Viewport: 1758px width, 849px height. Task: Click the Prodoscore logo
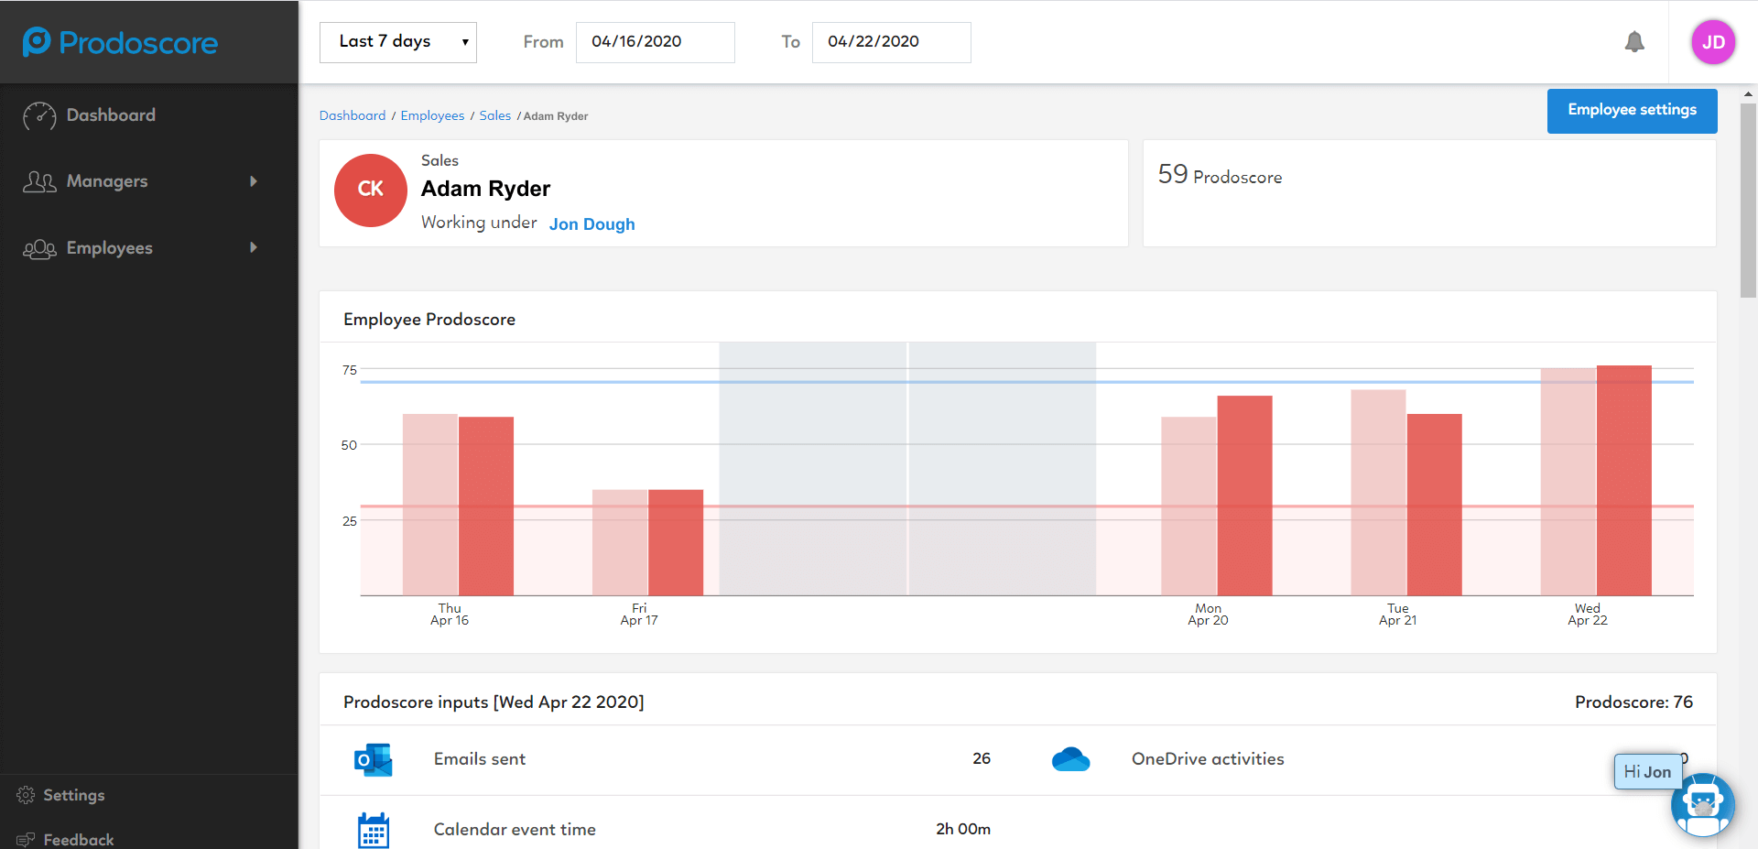tap(119, 41)
